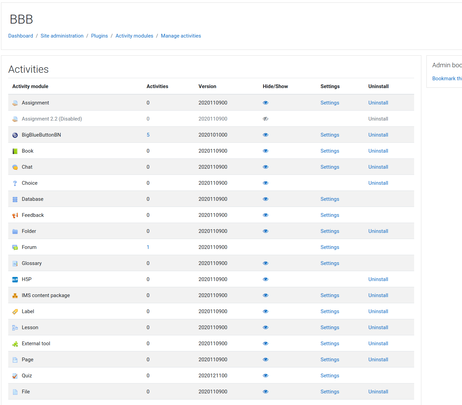Click the Assignment module icon
The image size is (462, 405).
[15, 103]
